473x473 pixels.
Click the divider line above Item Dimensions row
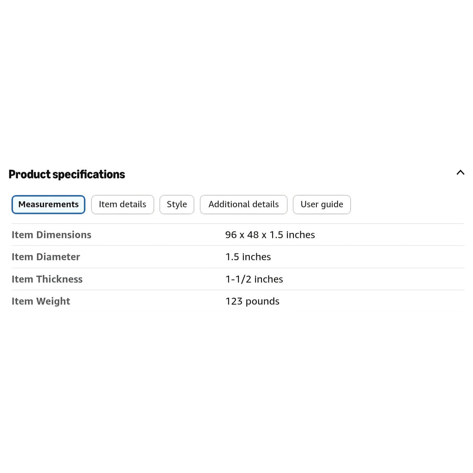pyautogui.click(x=238, y=224)
